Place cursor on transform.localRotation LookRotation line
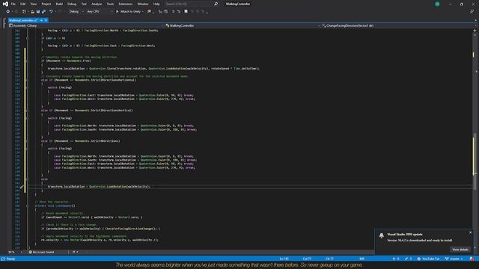Viewport: 479px width, 269px height. [x=99, y=186]
